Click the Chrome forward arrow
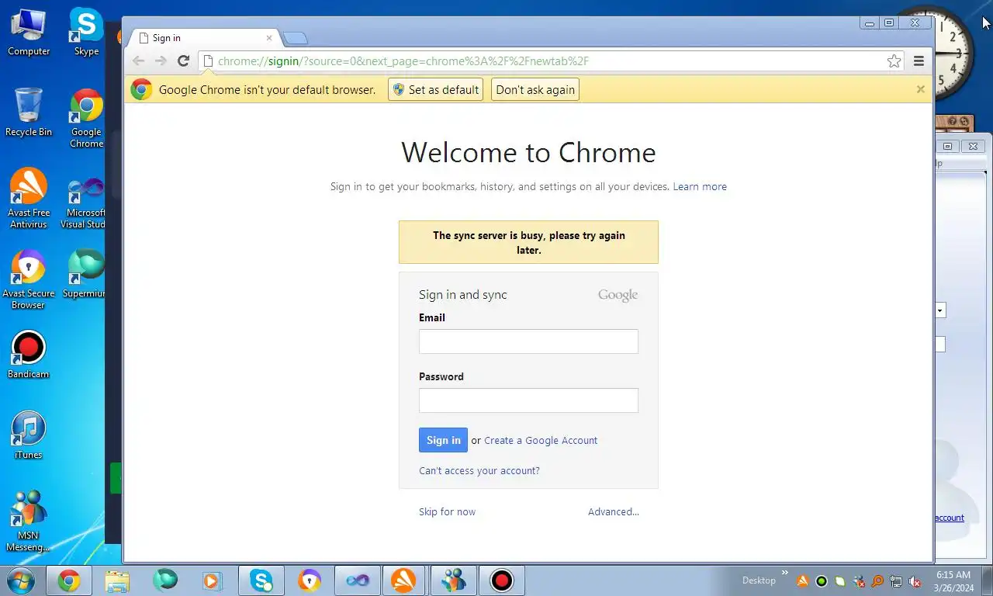The image size is (993, 596). click(161, 61)
